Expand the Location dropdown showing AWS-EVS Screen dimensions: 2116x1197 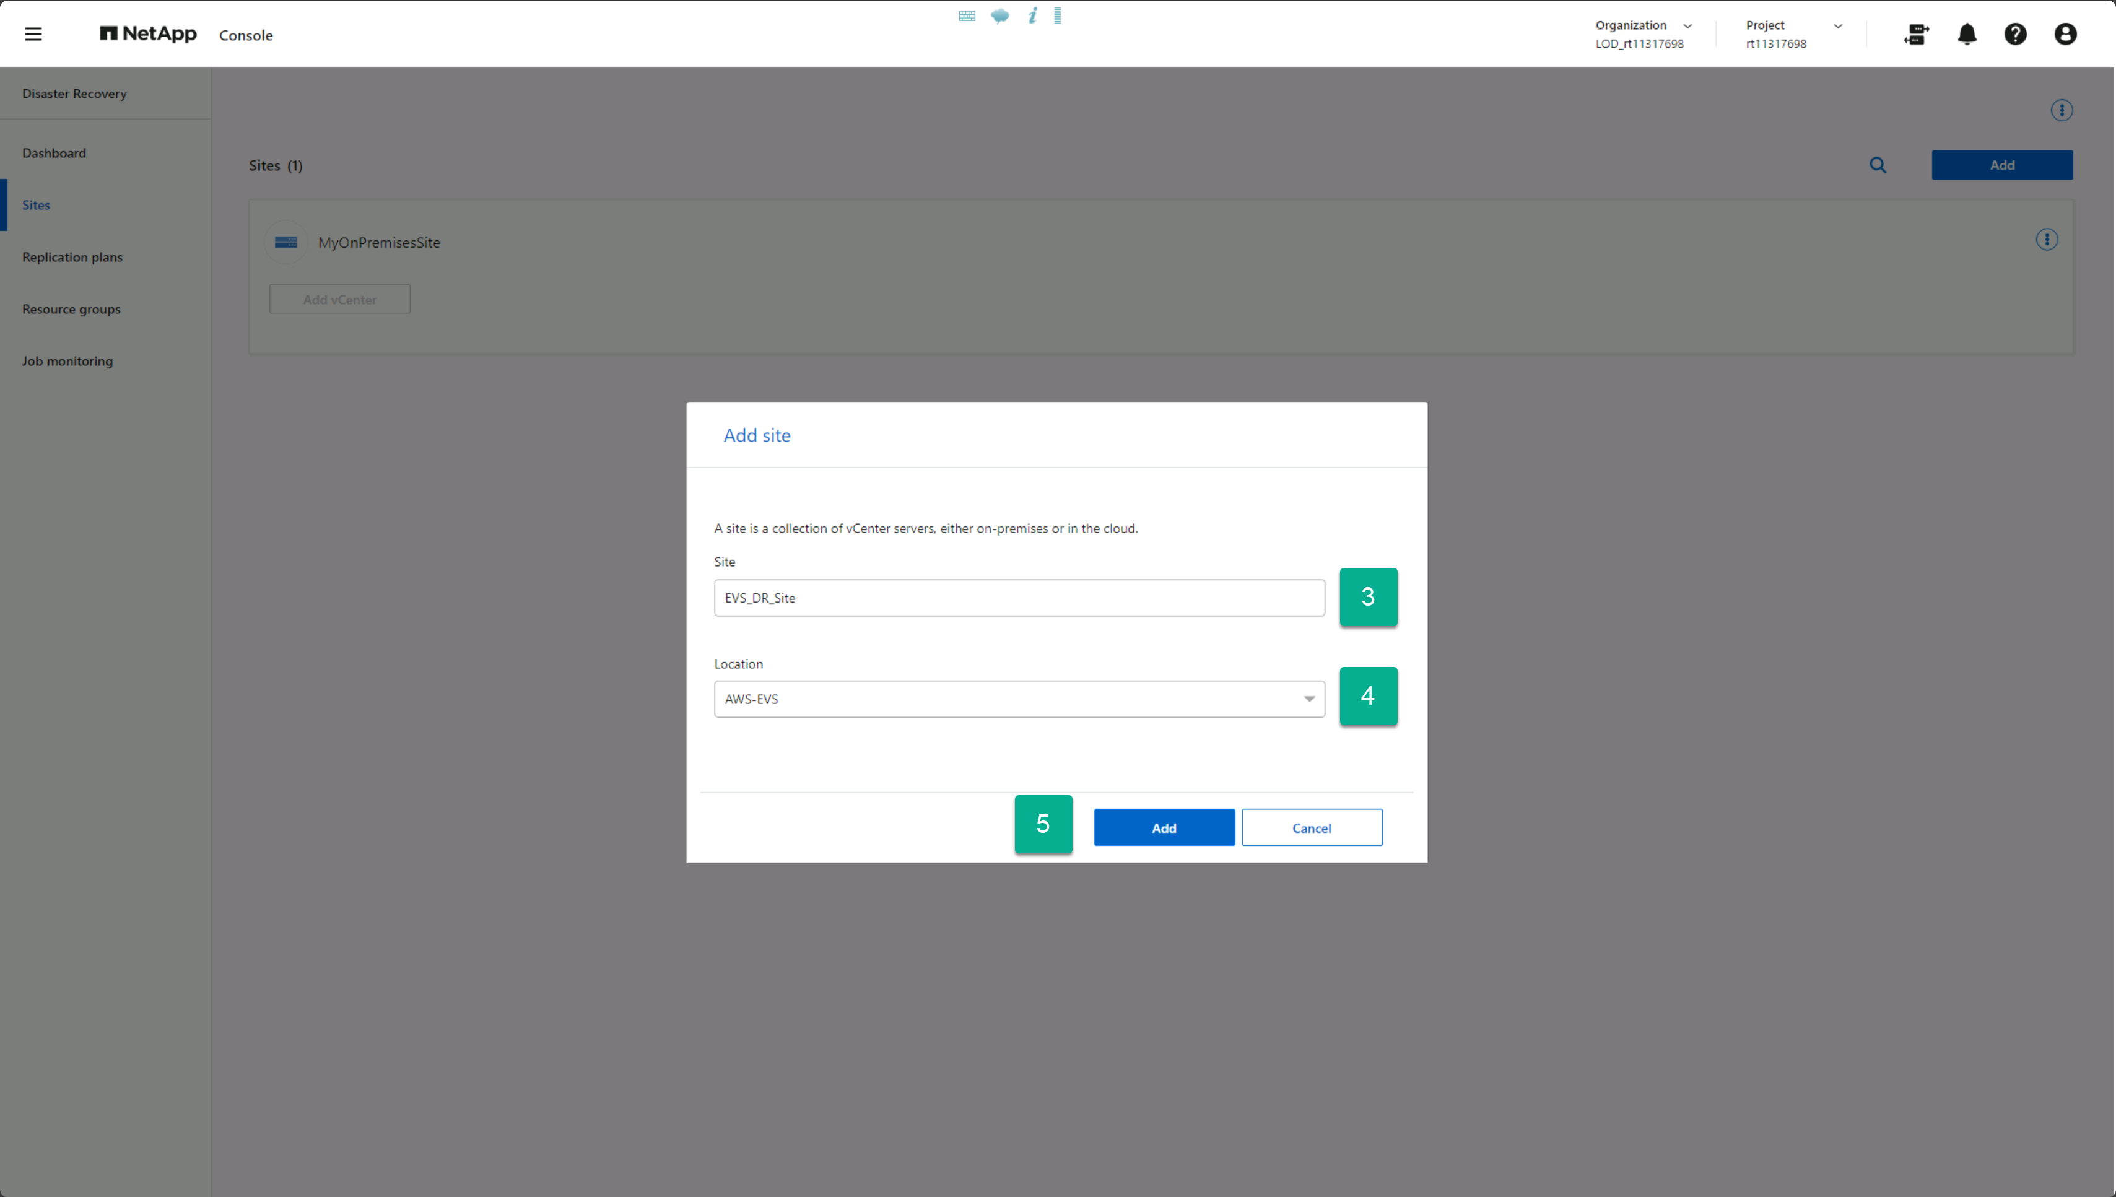(1019, 699)
